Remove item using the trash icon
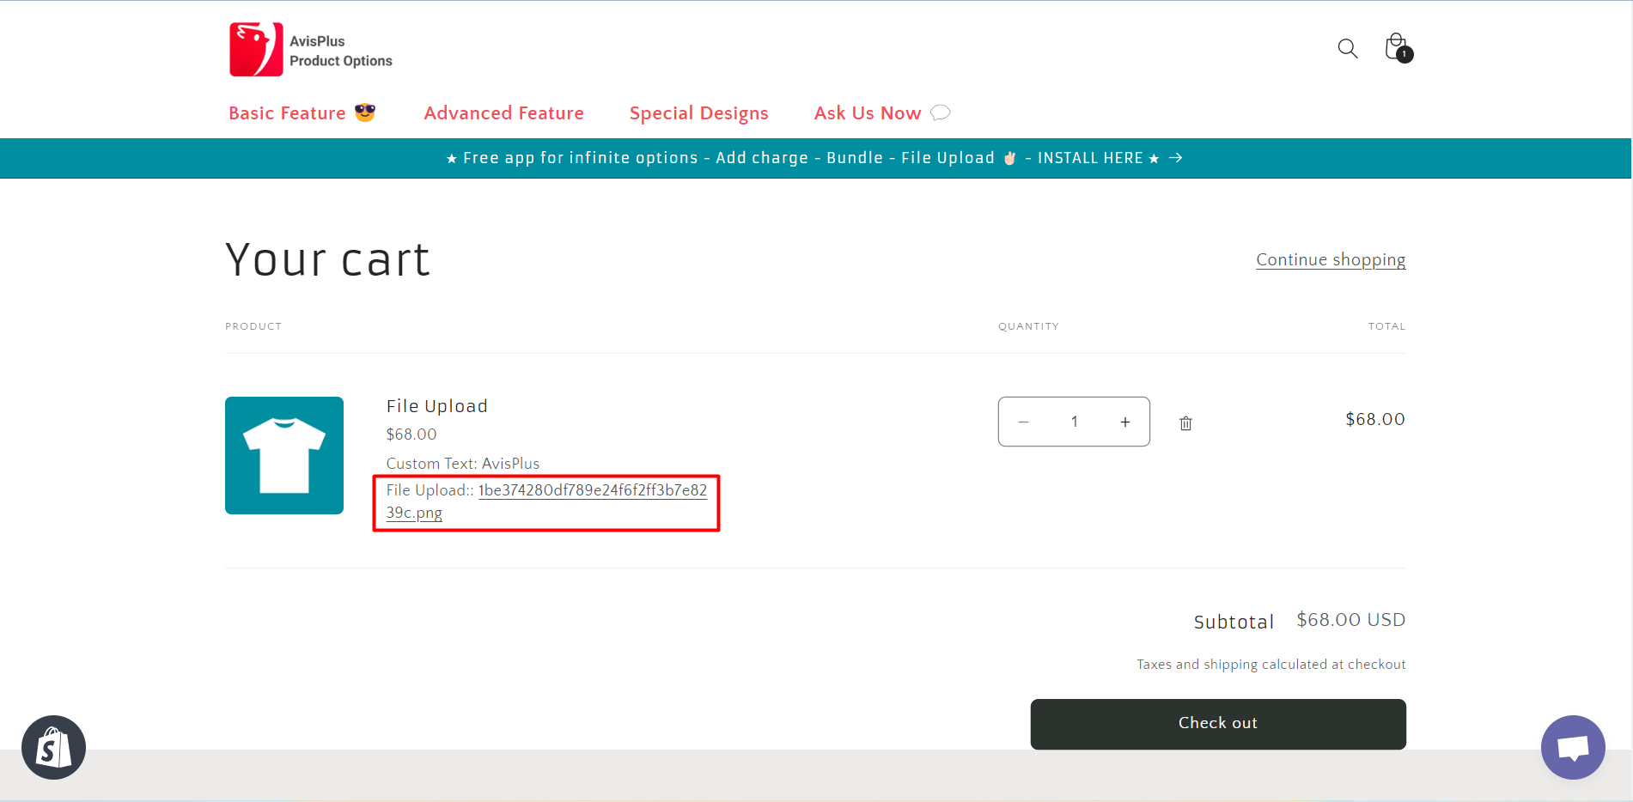The width and height of the screenshot is (1633, 802). (1185, 423)
